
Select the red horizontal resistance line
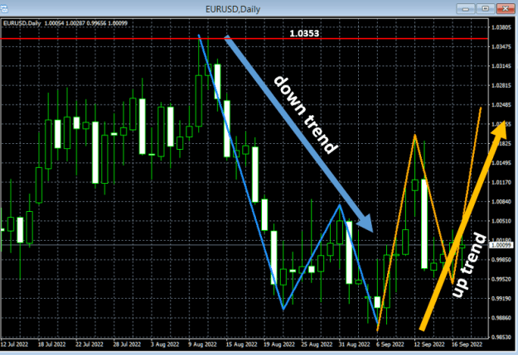click(244, 39)
